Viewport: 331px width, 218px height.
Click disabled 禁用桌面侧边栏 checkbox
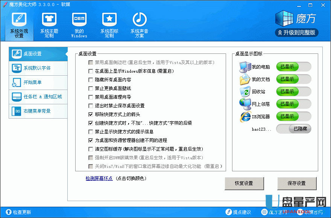(91, 63)
